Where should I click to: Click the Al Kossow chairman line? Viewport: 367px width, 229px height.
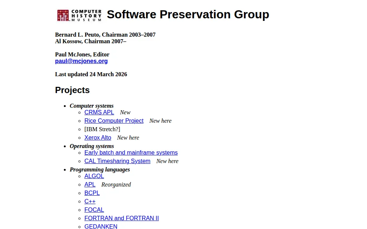[91, 41]
